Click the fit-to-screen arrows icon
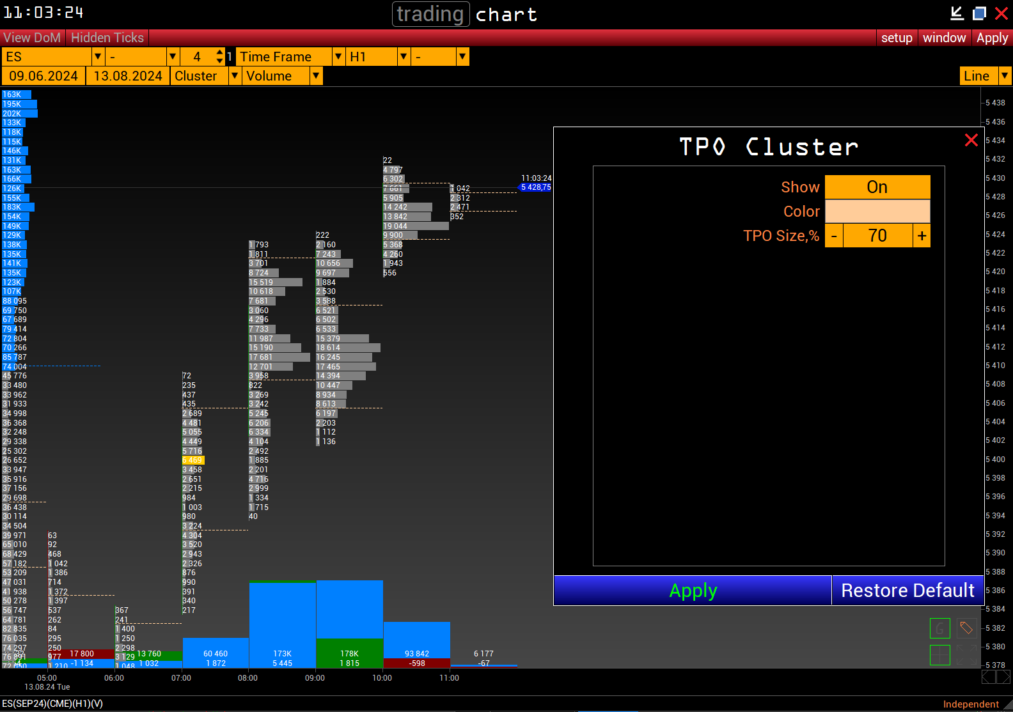The image size is (1013, 712). pos(966,655)
